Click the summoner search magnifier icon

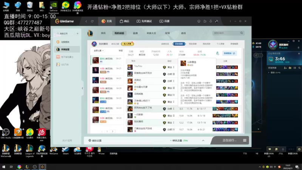point(242,33)
